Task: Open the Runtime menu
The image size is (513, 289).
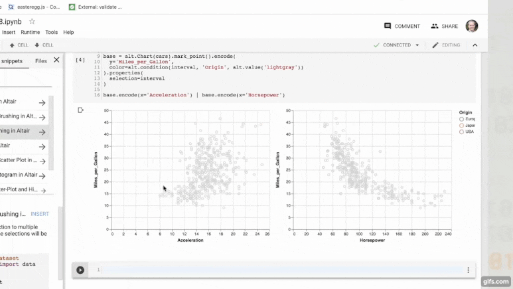Action: coord(30,32)
